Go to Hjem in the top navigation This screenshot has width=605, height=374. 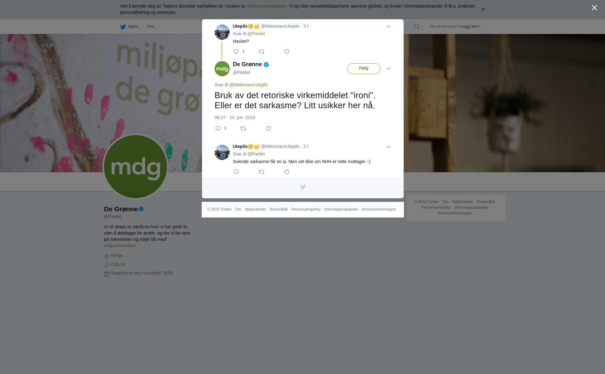(129, 26)
